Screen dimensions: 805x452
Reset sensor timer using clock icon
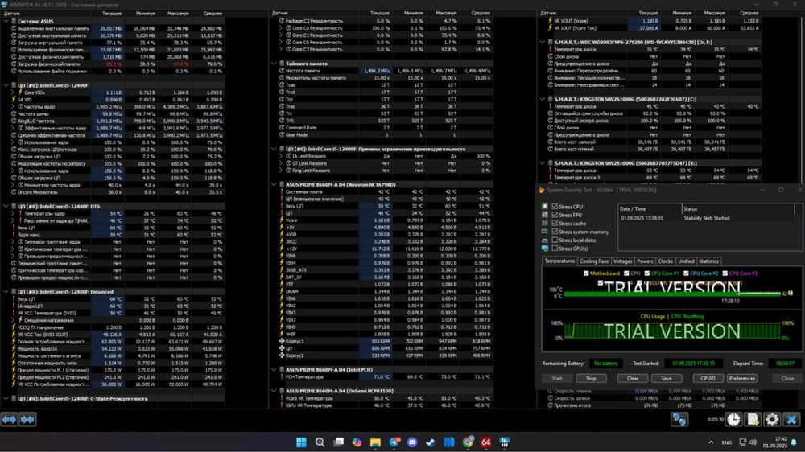tap(733, 420)
